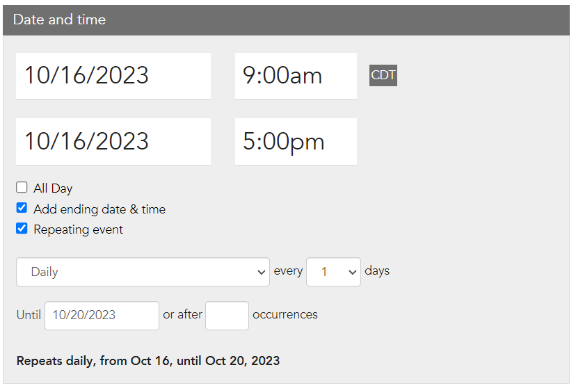Click the CDT timezone badge
The height and width of the screenshot is (388, 576).
click(x=383, y=75)
